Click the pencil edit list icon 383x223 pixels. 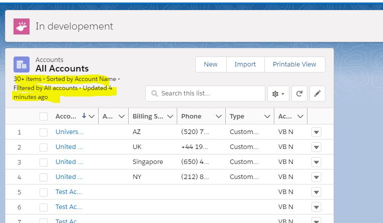click(317, 93)
